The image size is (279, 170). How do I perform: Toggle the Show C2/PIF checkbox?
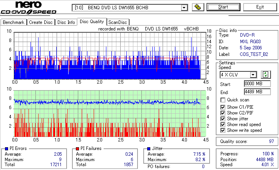223,113
